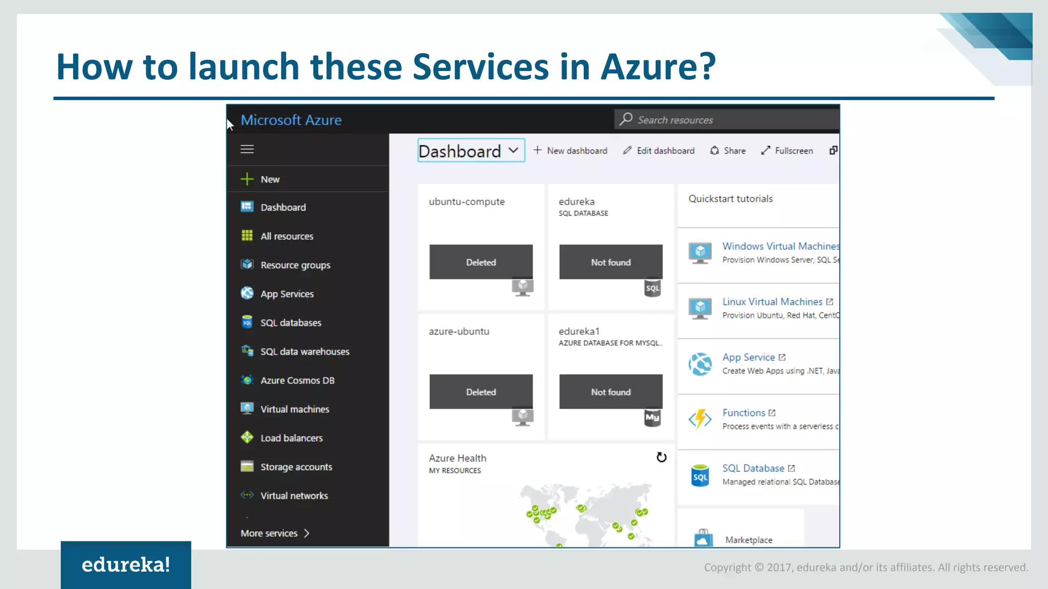
Task: Open Functions tutorial link
Action: coord(744,413)
